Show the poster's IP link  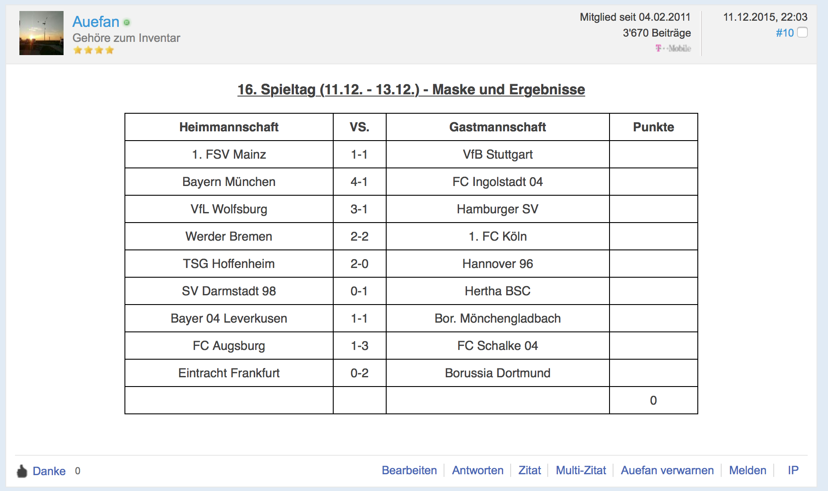point(793,470)
